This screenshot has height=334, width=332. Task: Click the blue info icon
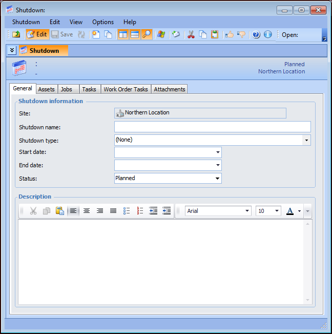268,34
